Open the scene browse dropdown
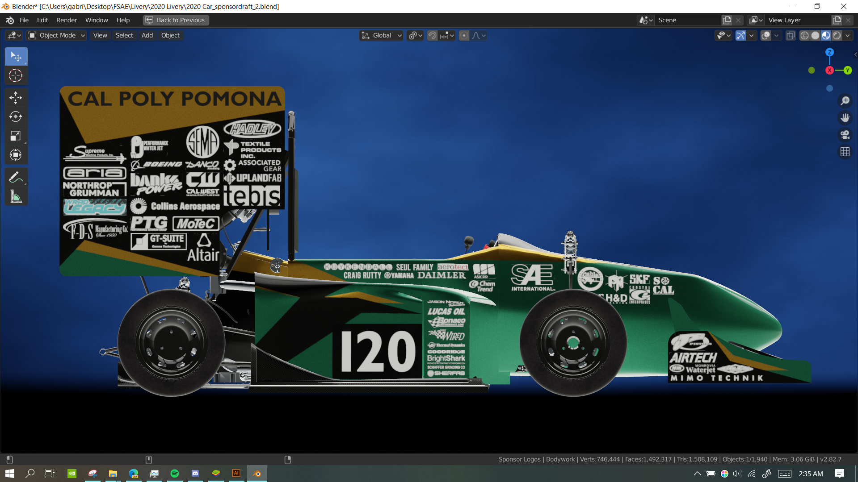Screen dimensions: 858x482 [646, 20]
